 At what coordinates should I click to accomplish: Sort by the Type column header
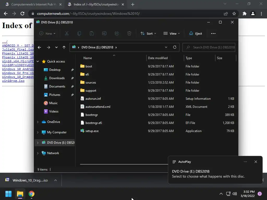pos(189,58)
